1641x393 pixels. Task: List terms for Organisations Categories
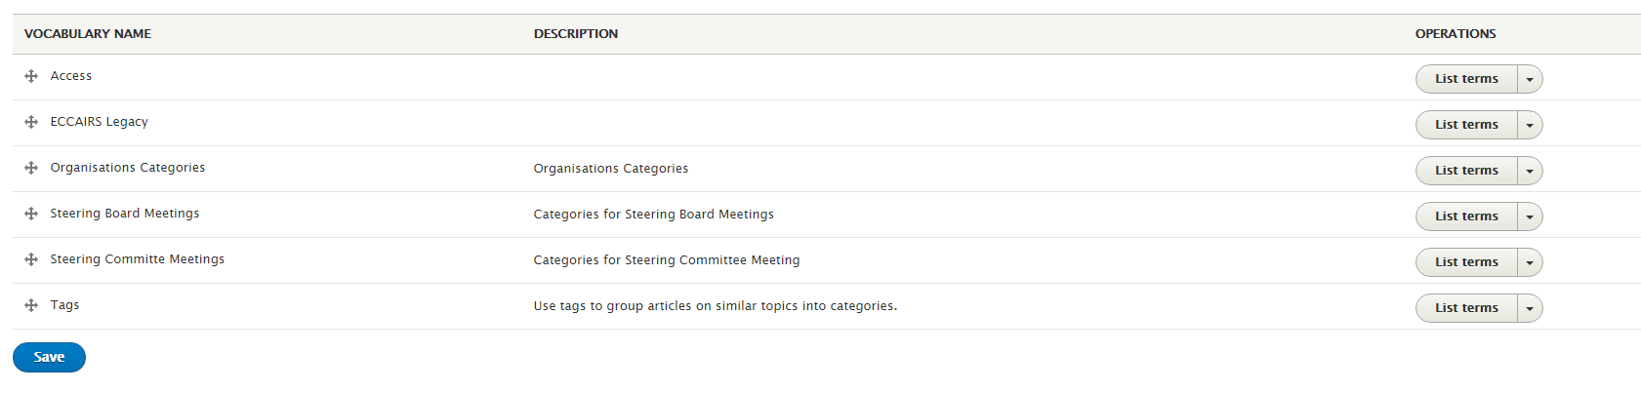(1466, 171)
